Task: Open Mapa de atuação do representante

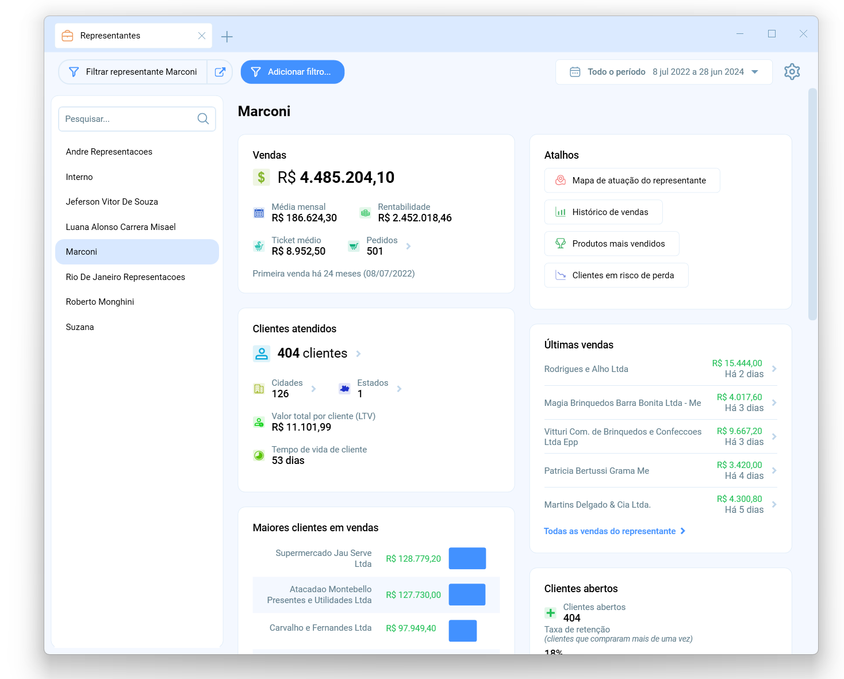Action: tap(632, 181)
